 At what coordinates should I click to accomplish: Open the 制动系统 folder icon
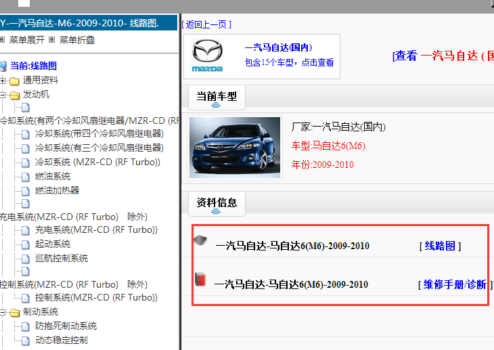(x=14, y=313)
